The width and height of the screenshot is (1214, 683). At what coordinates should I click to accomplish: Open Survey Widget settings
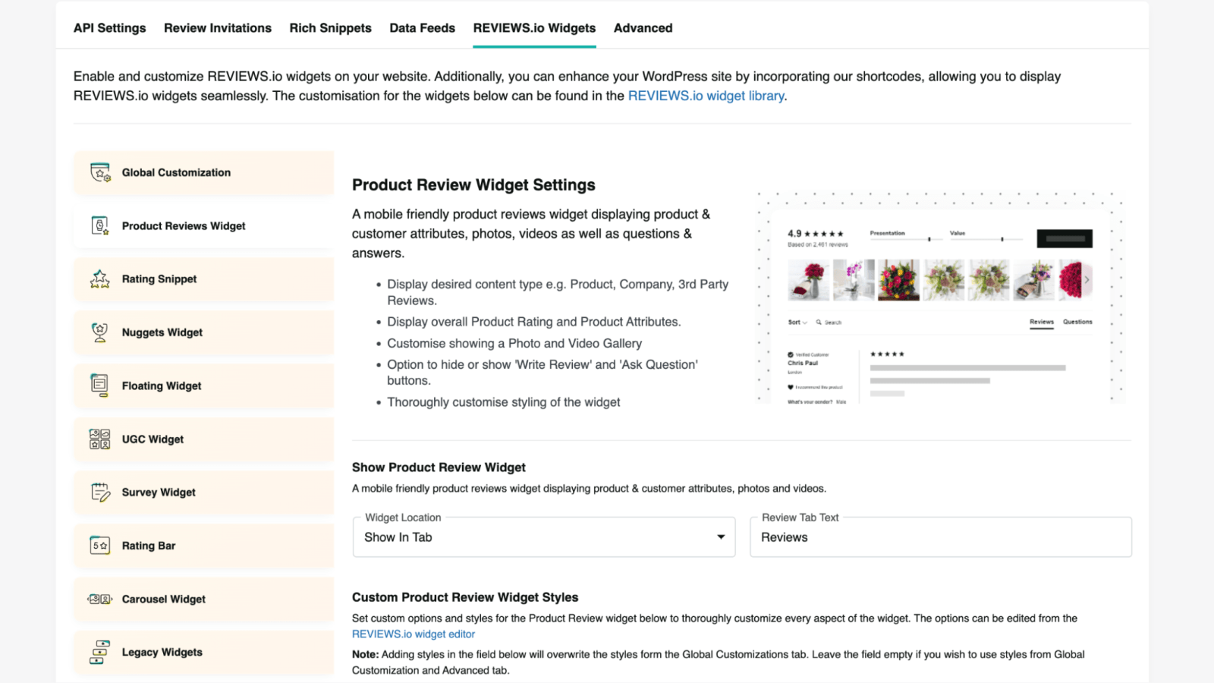(204, 492)
